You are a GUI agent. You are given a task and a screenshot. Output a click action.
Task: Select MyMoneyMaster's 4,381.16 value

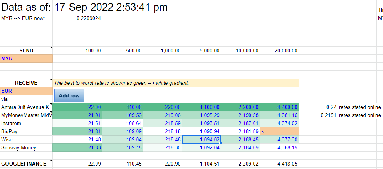coord(279,115)
